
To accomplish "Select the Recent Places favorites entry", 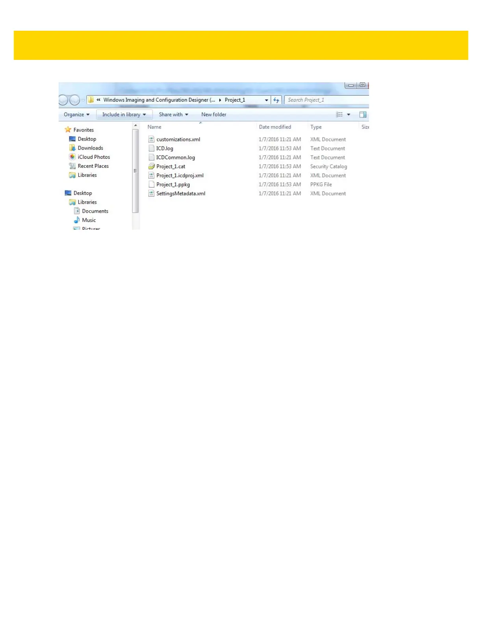I will pyautogui.click(x=93, y=166).
